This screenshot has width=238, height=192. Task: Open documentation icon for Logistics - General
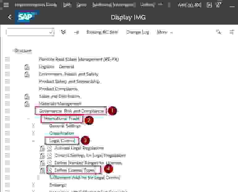point(27,67)
